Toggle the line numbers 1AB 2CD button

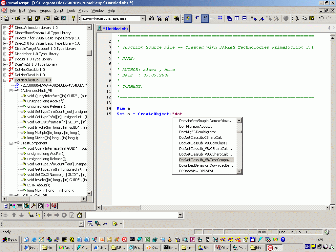(205, 18)
